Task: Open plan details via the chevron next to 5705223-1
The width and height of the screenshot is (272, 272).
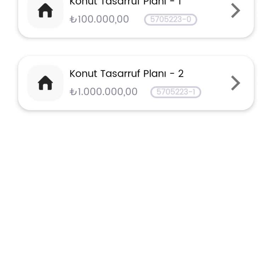Action: point(236,83)
